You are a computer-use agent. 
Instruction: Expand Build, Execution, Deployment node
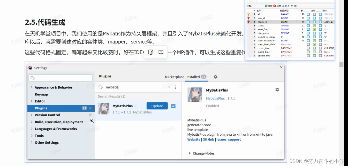32,122
